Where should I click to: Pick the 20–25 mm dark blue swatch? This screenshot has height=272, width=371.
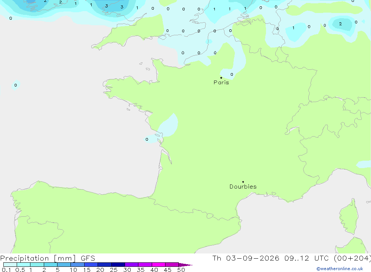click(x=105, y=265)
